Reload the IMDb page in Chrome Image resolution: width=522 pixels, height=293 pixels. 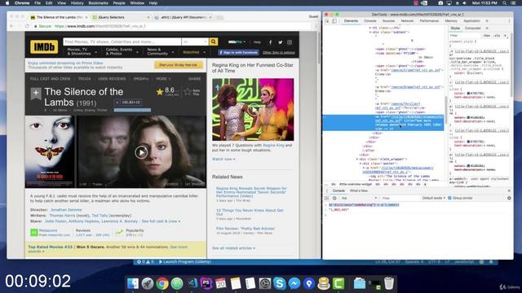tap(27, 26)
